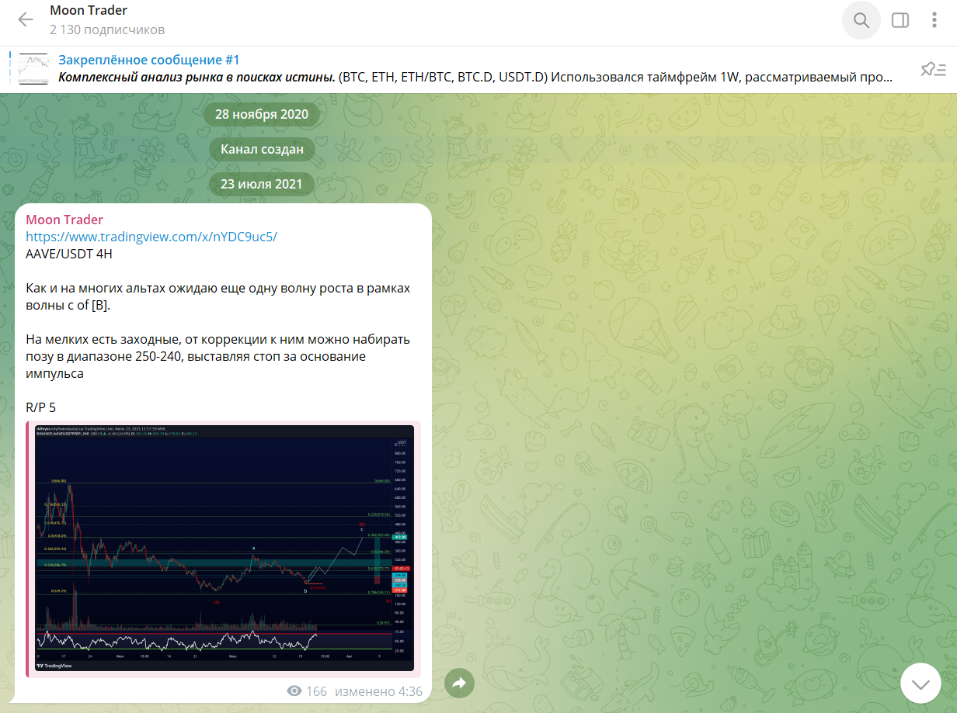Click the views count eye icon
The image size is (957, 713).
(x=294, y=691)
